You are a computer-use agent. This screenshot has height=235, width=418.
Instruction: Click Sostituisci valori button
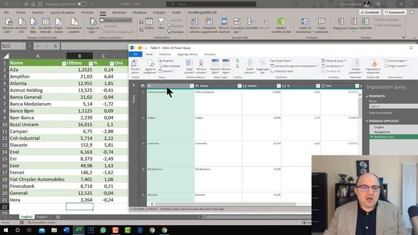[281, 71]
